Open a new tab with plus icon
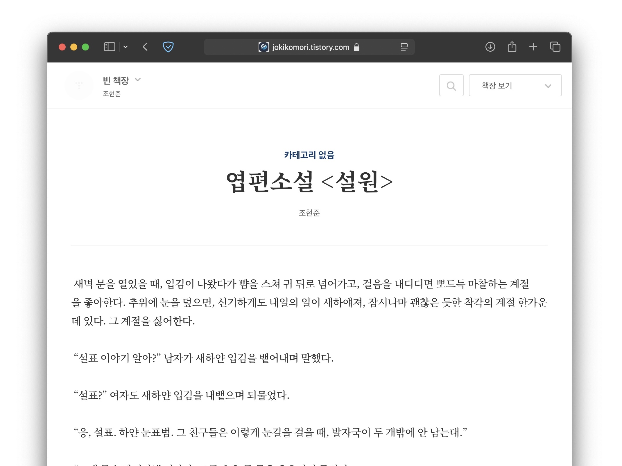The height and width of the screenshot is (466, 622). (x=533, y=47)
